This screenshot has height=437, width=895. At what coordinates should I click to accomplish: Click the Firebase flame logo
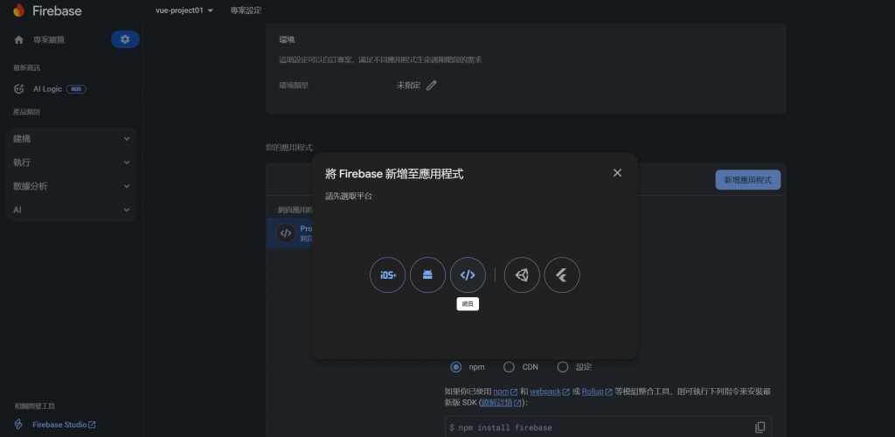19,10
